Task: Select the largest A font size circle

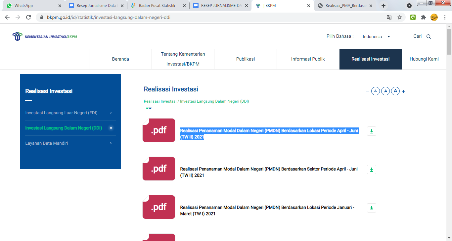Action: click(395, 91)
